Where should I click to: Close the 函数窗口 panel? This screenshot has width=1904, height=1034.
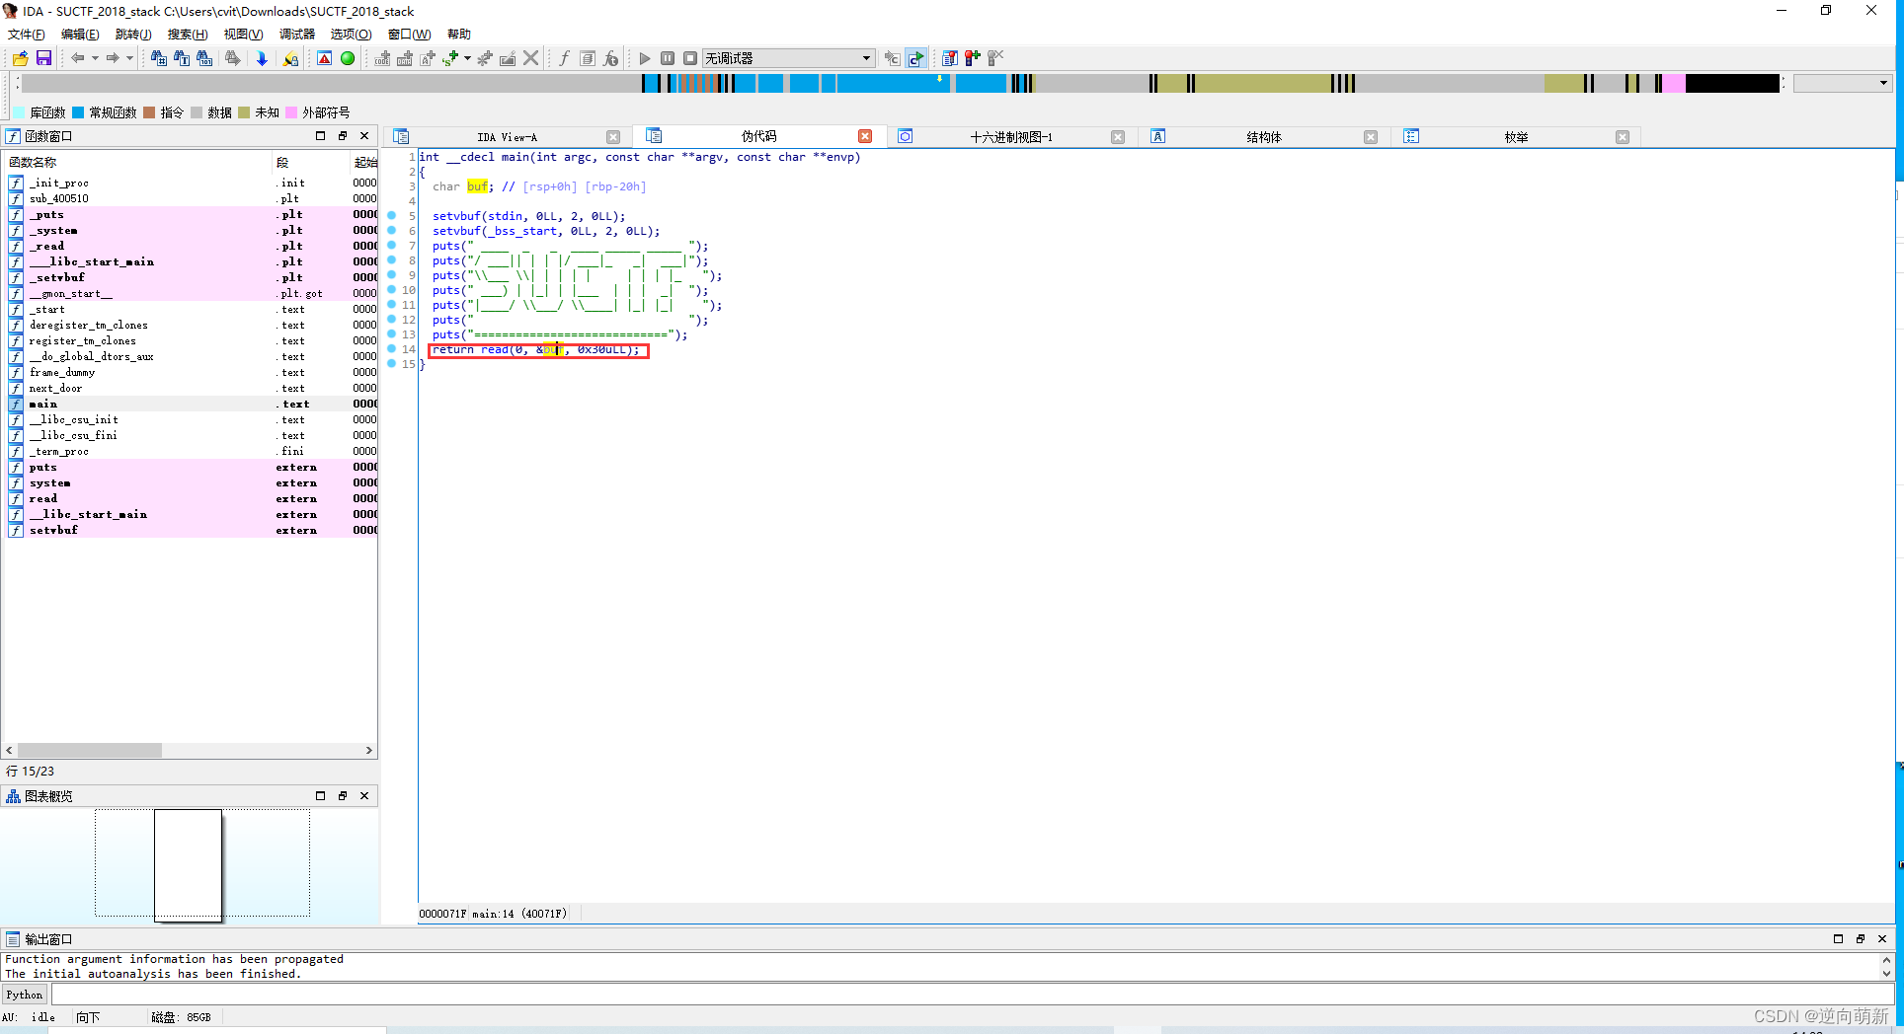coord(364,136)
